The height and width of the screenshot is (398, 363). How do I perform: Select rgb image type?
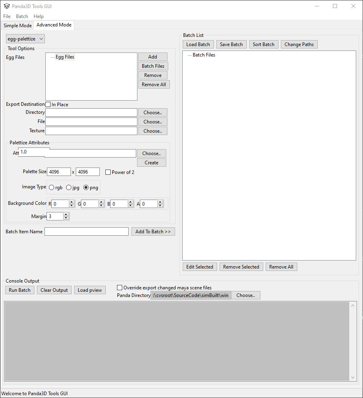point(52,188)
